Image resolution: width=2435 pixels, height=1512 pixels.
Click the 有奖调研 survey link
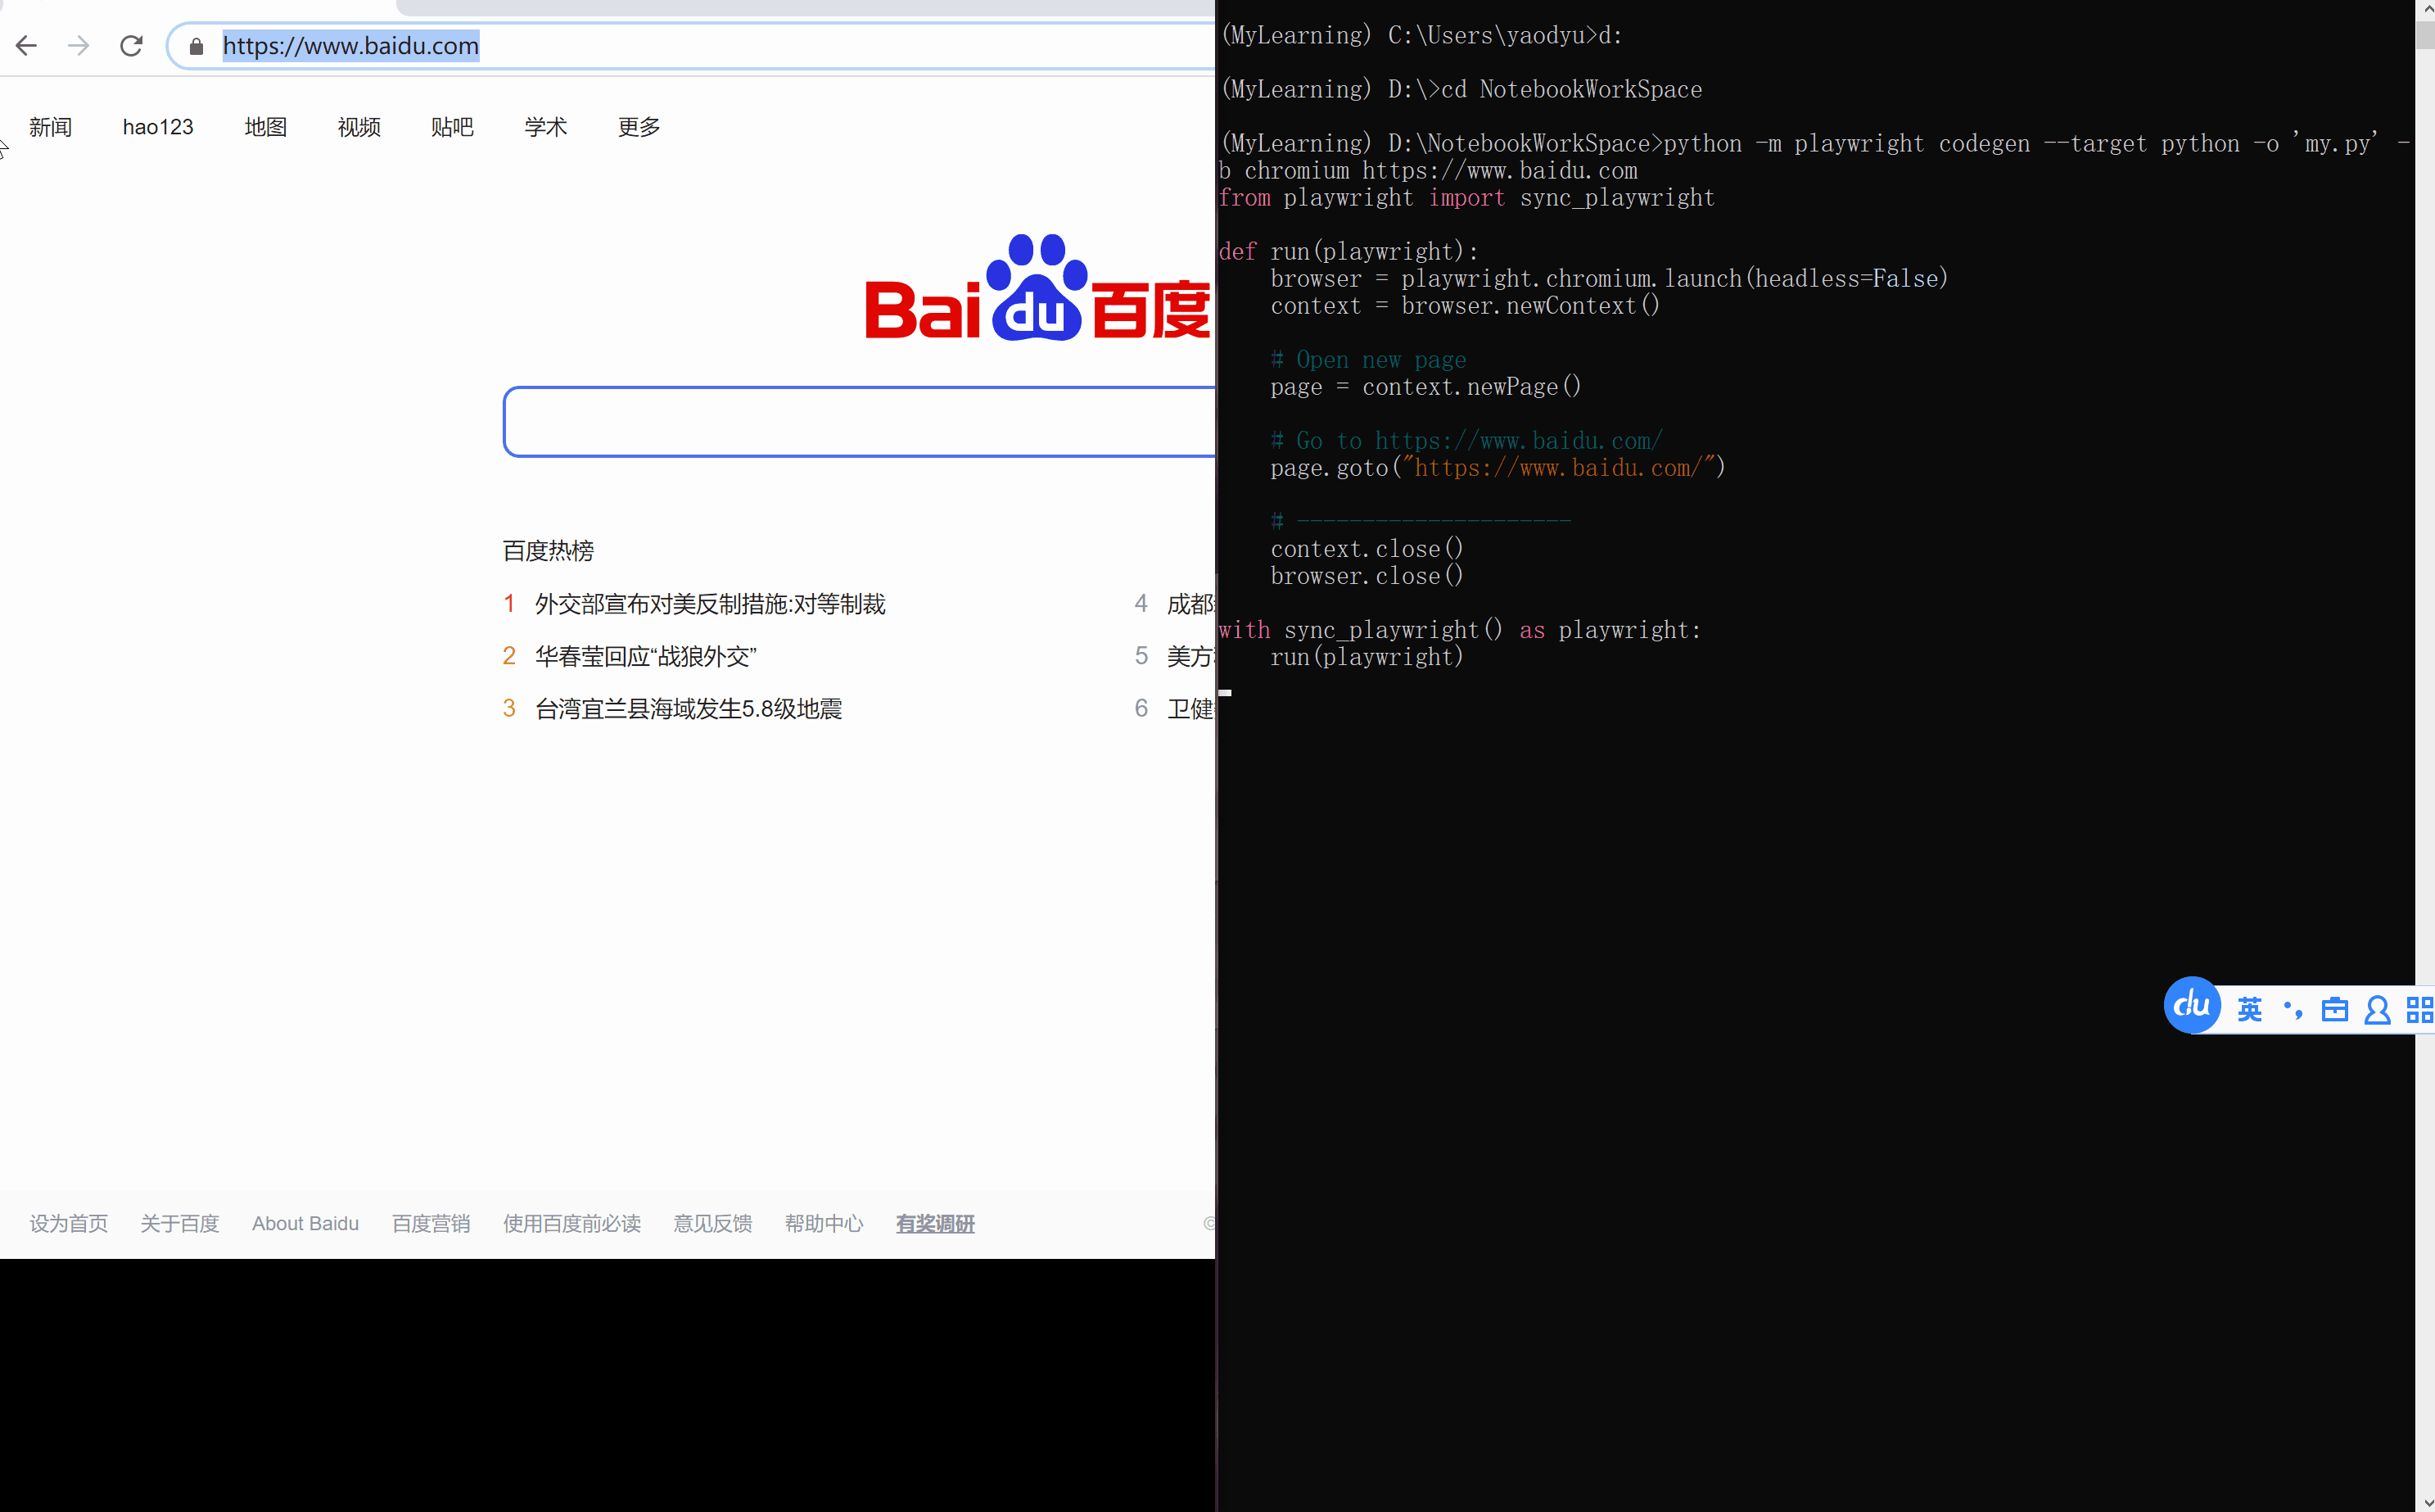[935, 1223]
